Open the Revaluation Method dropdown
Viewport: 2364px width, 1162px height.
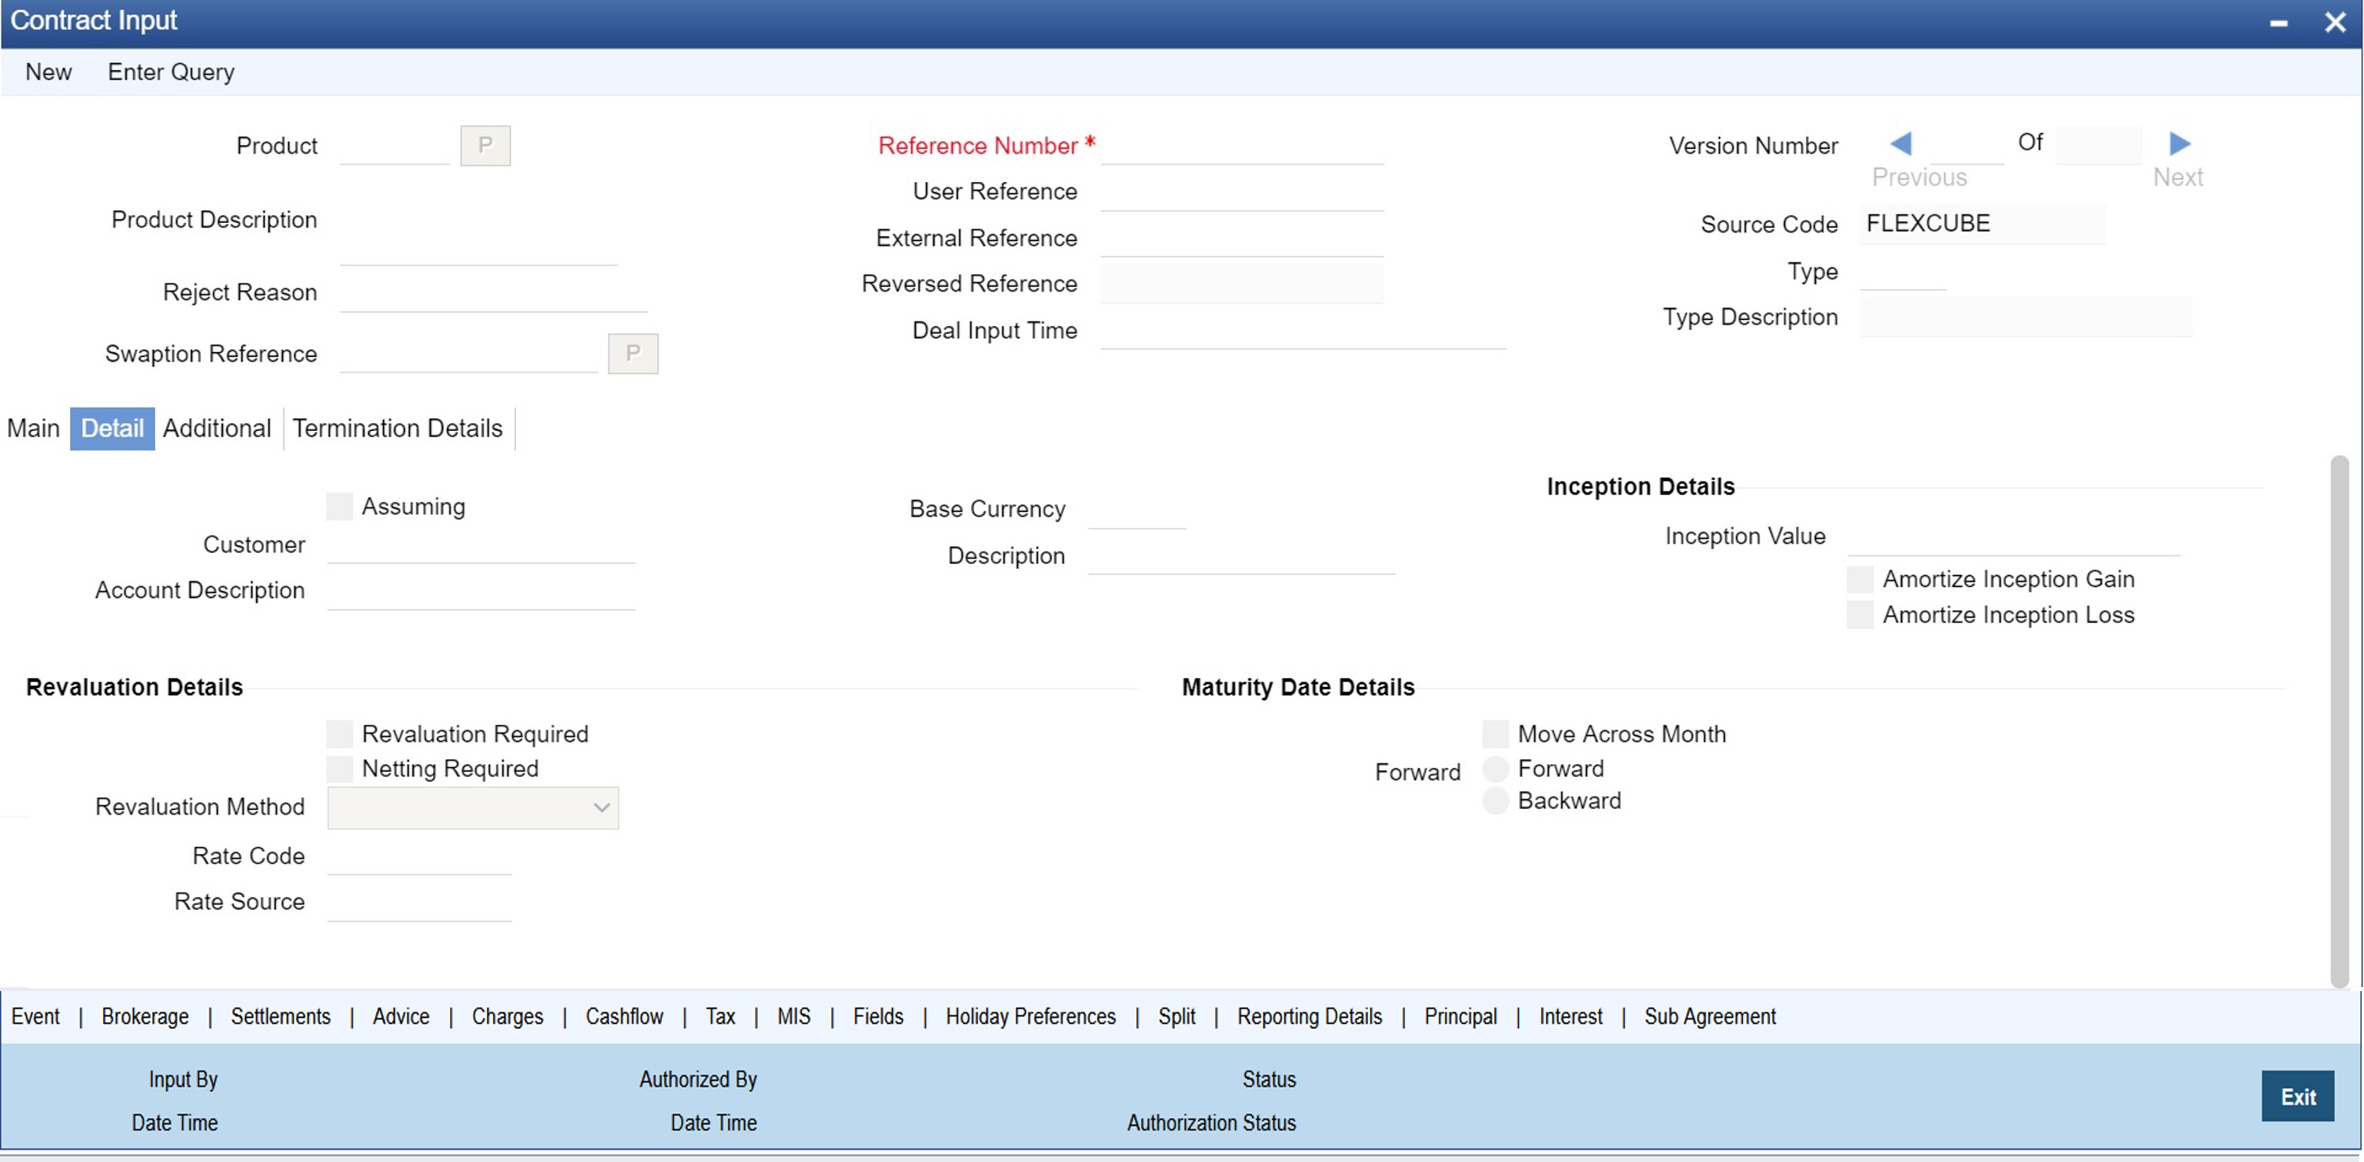pyautogui.click(x=473, y=807)
